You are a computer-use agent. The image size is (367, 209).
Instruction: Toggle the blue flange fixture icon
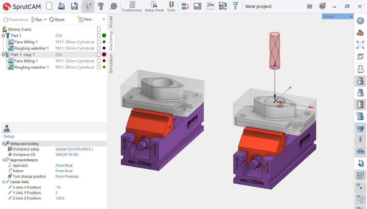coord(360,128)
